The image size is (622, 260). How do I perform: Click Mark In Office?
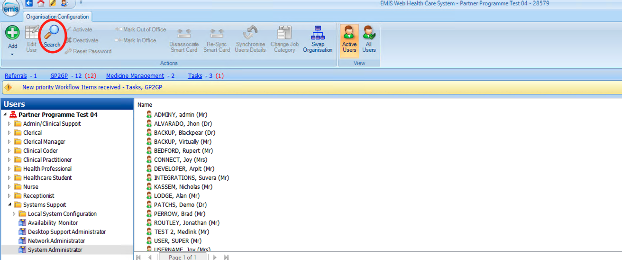136,40
